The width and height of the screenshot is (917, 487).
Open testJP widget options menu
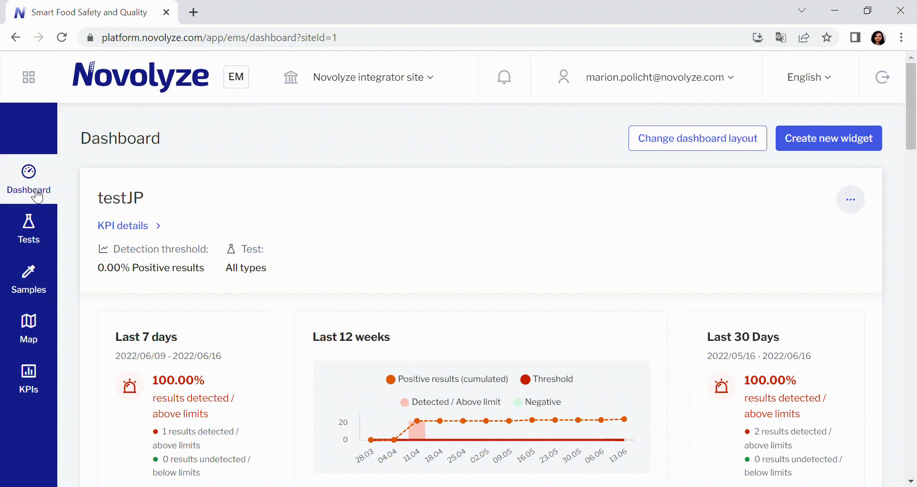(850, 200)
